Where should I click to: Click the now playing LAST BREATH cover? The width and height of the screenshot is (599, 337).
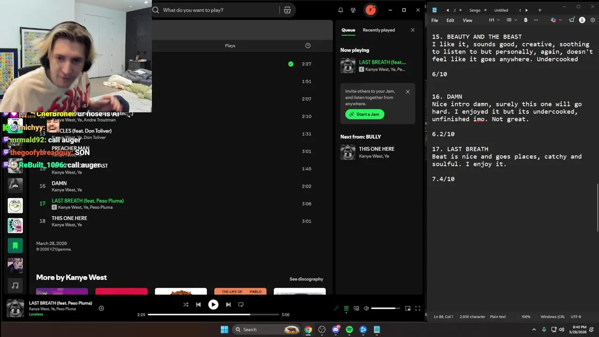(348, 66)
